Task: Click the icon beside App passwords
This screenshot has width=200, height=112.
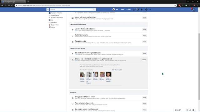Action: click(x=72, y=42)
